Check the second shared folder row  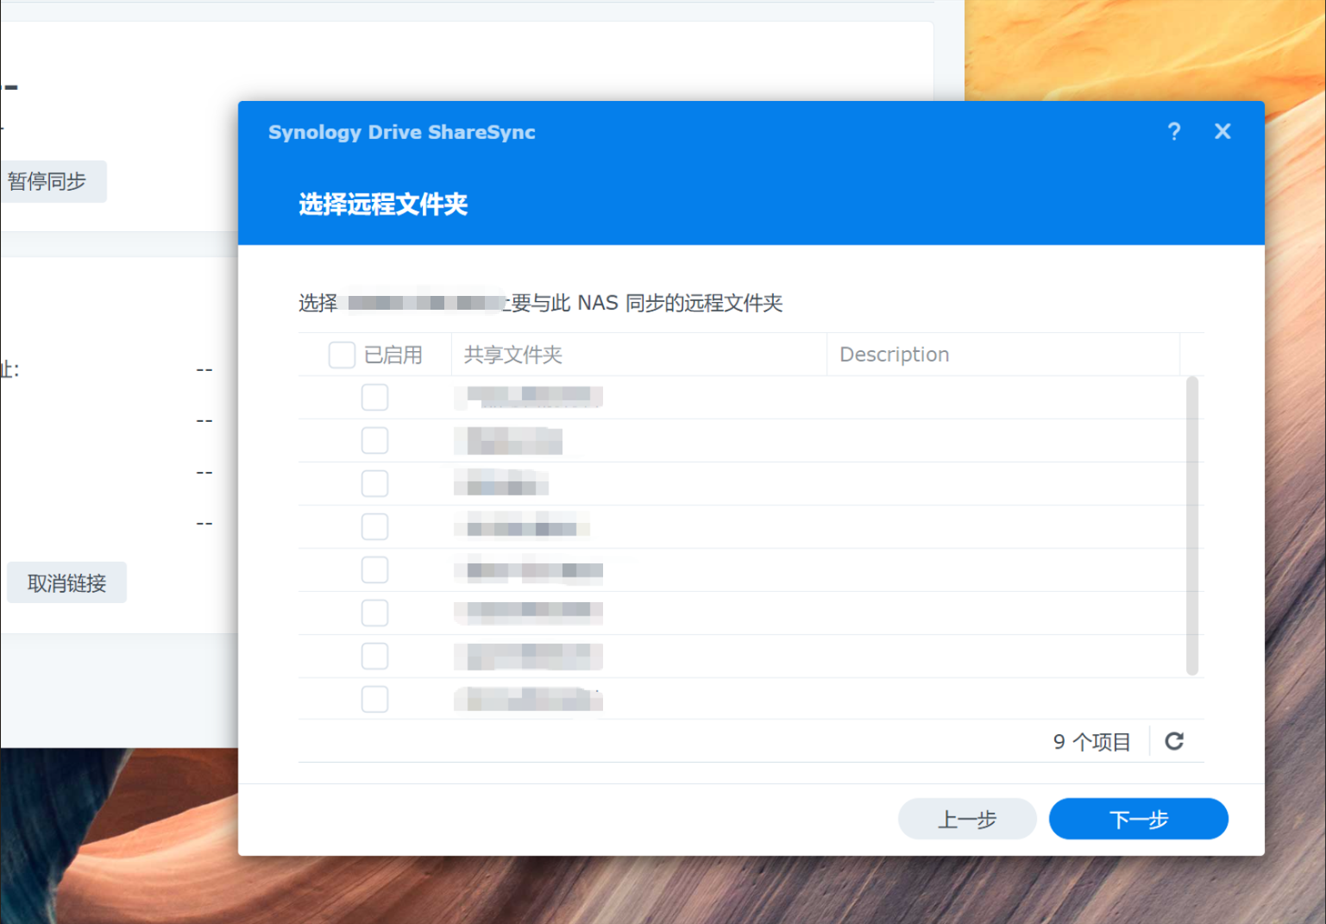point(374,440)
